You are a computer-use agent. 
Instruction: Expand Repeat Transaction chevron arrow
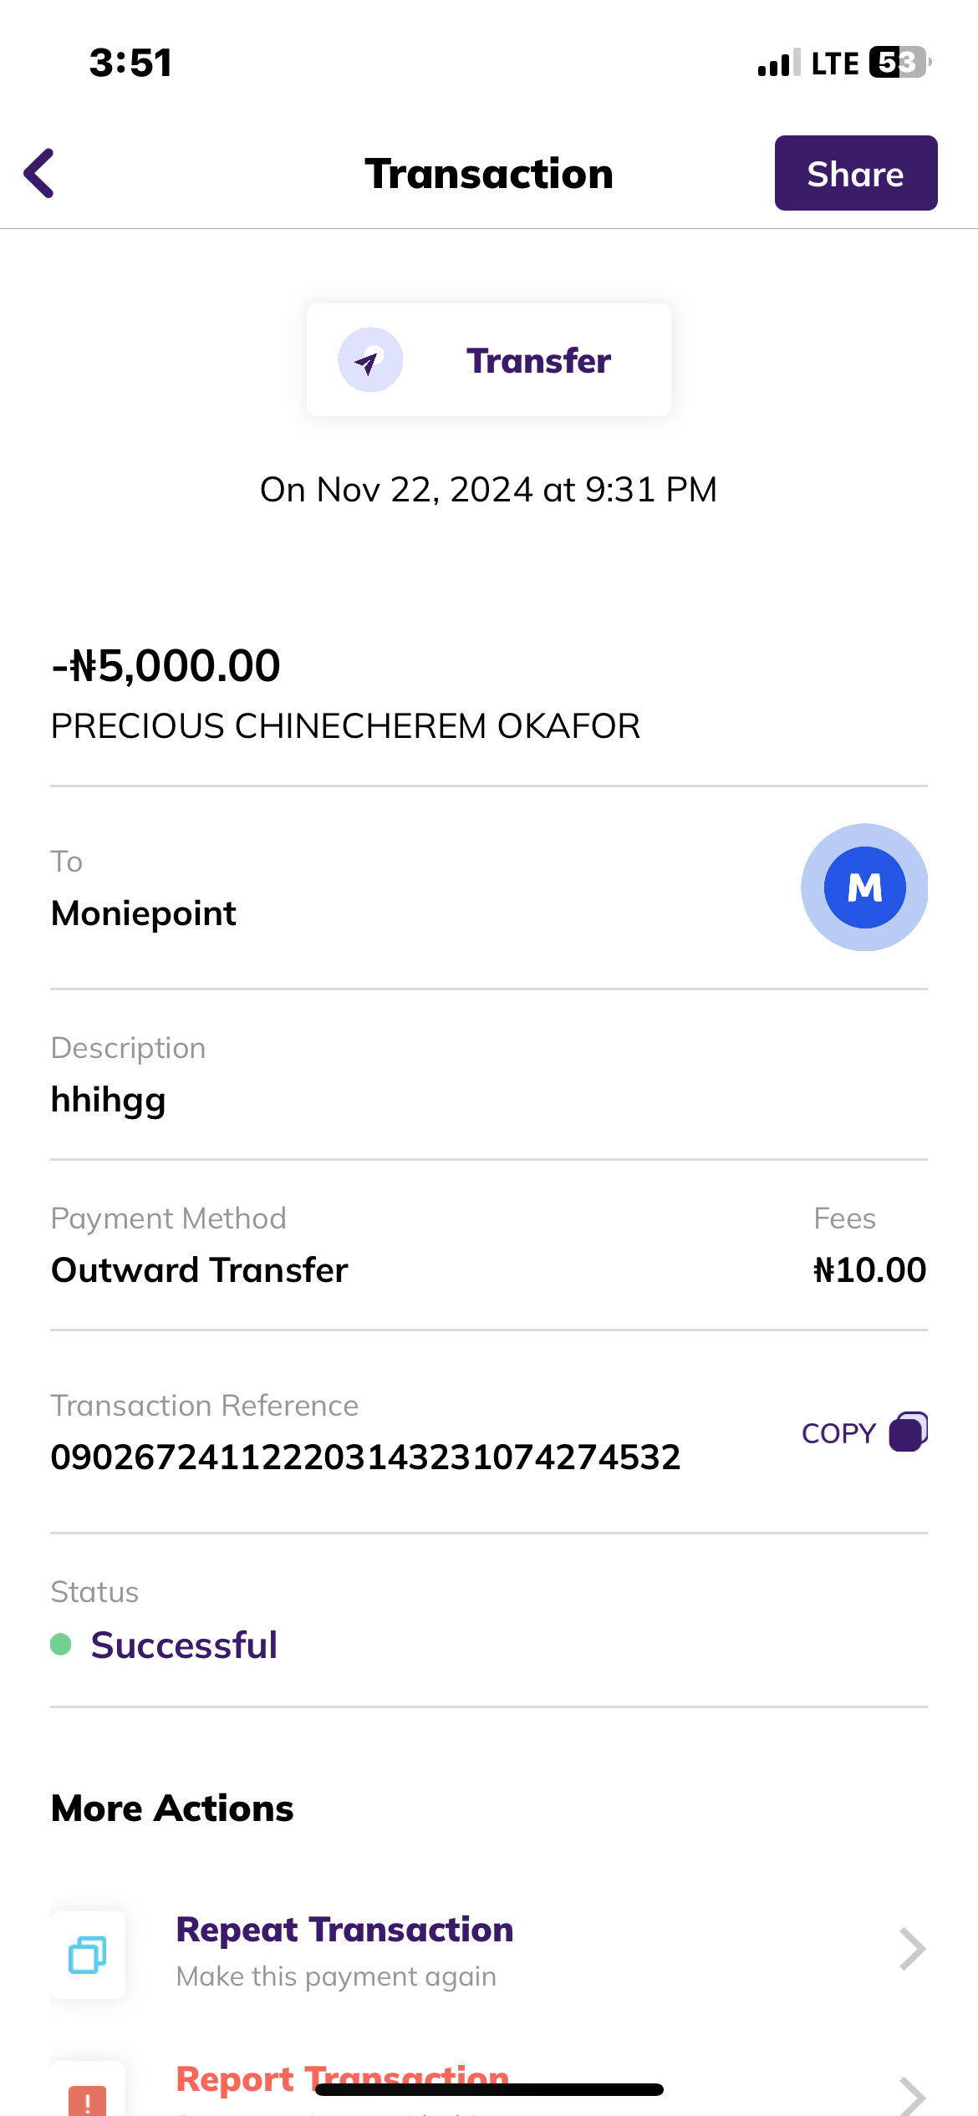coord(912,1950)
